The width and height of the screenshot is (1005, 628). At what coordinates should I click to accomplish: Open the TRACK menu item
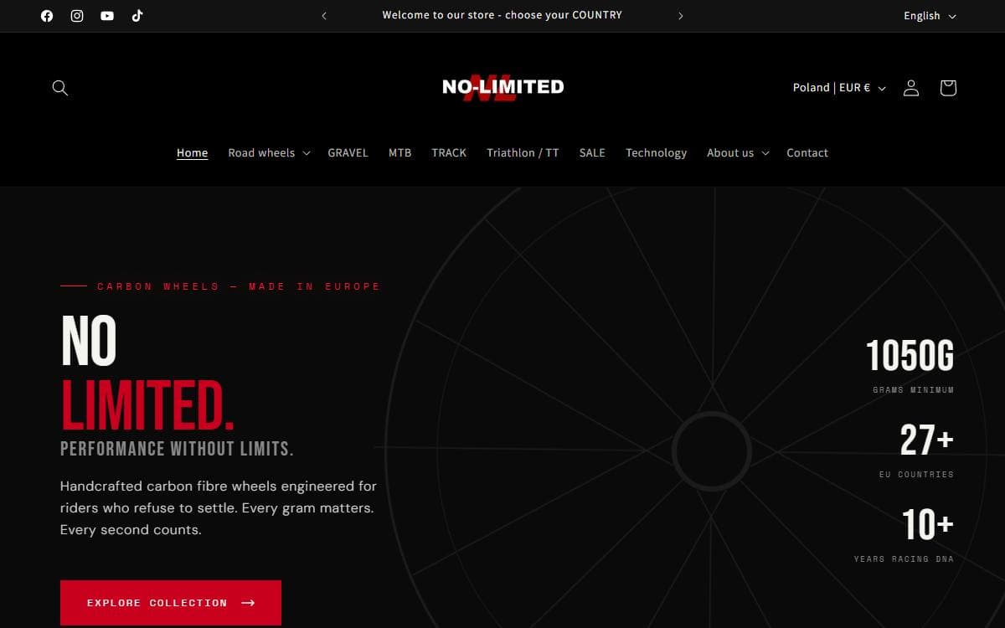click(449, 153)
